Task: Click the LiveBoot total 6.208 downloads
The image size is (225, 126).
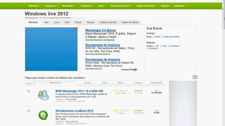Action: (x=156, y=113)
